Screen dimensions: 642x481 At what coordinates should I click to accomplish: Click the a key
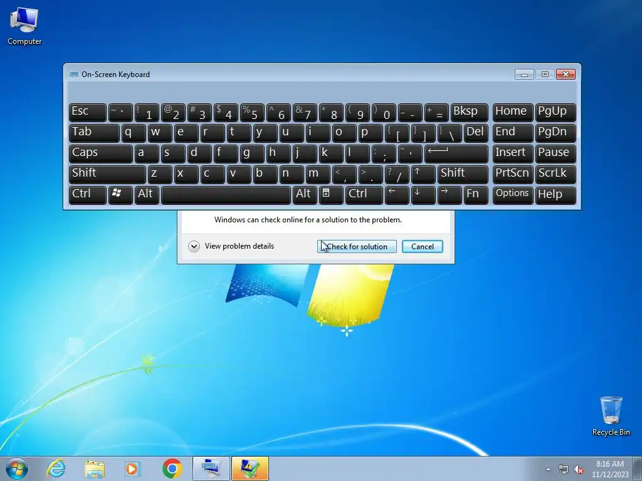tap(147, 153)
